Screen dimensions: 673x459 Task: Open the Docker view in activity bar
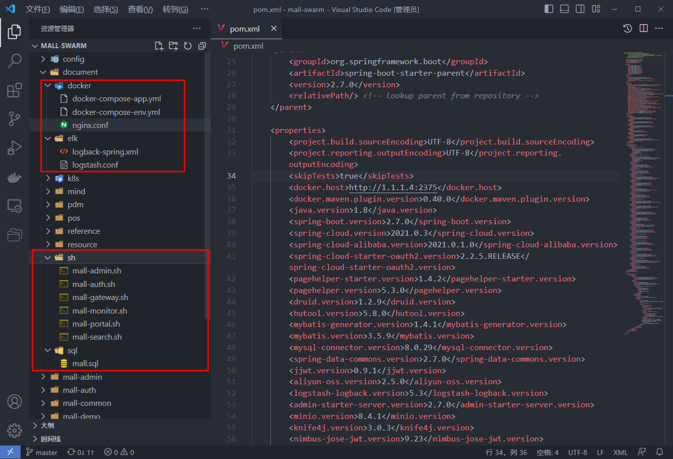click(x=15, y=177)
